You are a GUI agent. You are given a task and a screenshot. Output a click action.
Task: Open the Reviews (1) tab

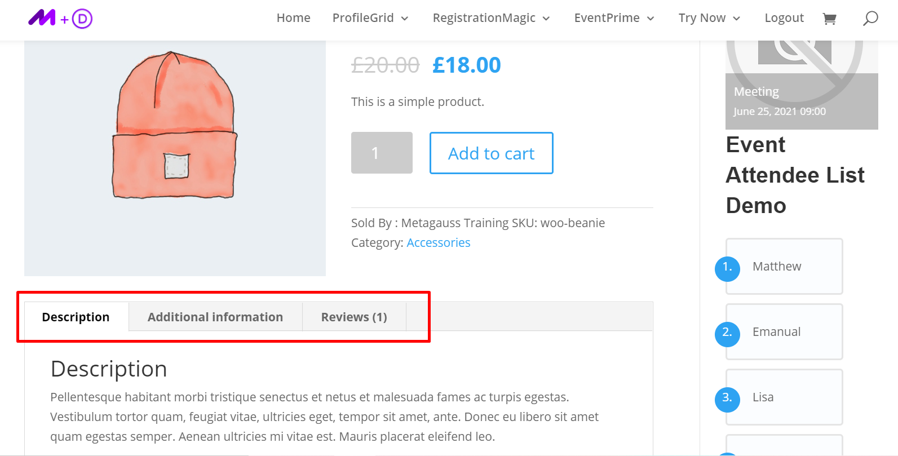(353, 317)
